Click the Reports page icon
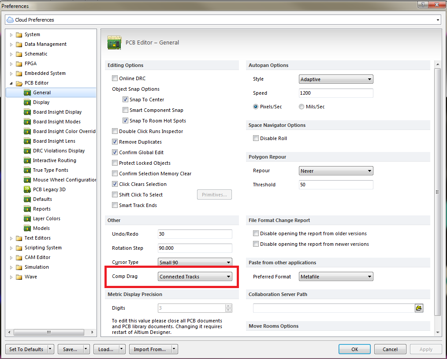This screenshot has width=447, height=359. click(x=27, y=209)
